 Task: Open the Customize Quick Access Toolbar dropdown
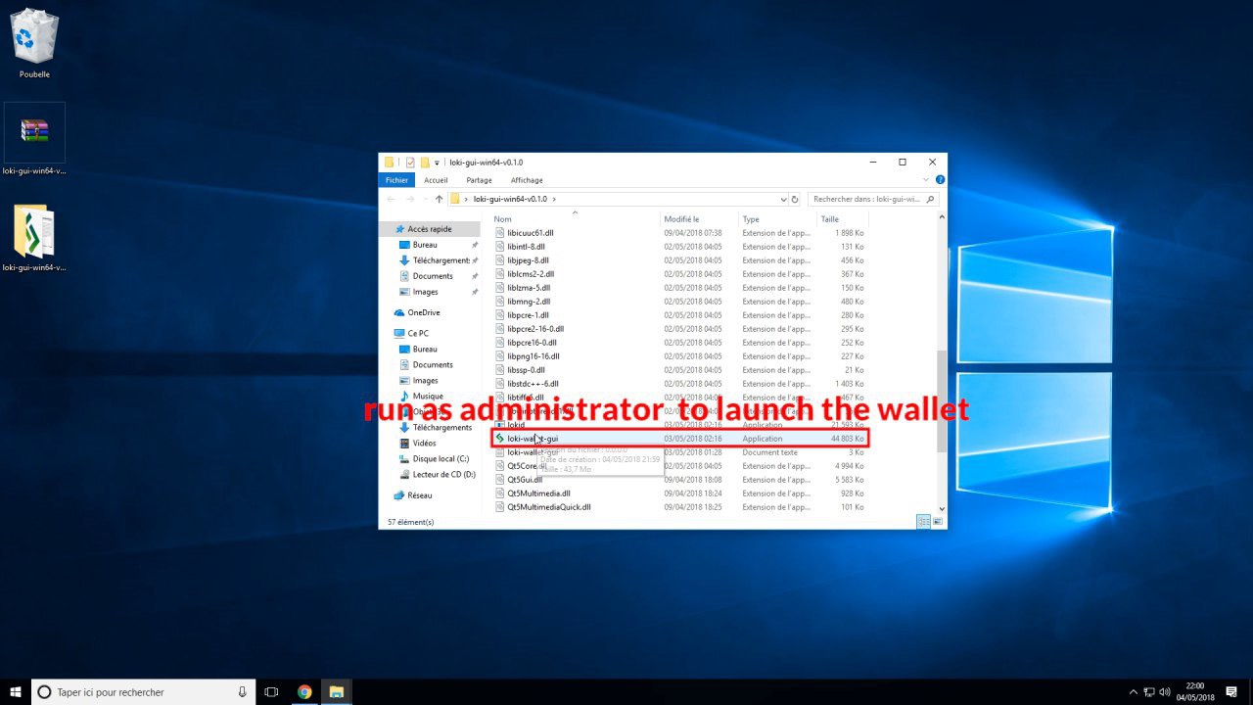437,163
